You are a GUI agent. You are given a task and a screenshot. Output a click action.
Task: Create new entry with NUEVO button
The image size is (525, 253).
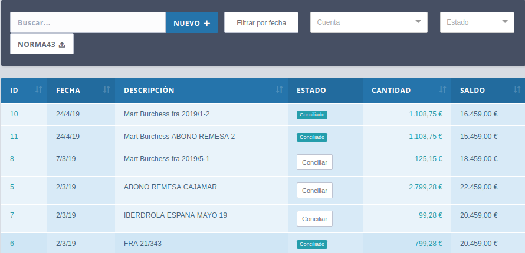click(192, 23)
